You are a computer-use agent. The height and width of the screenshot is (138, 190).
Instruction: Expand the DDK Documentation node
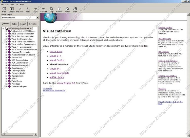[x=6, y=63]
